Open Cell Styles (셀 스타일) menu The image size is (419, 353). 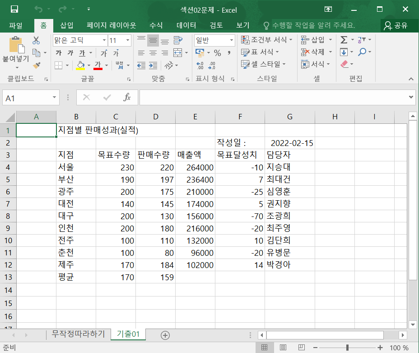[263, 64]
